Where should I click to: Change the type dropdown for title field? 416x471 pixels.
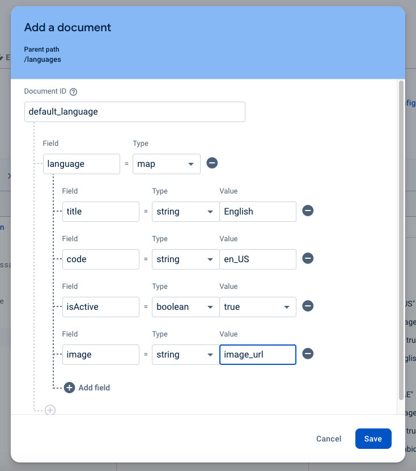click(185, 212)
